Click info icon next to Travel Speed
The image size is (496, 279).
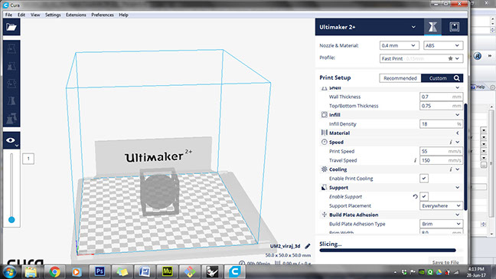point(415,160)
